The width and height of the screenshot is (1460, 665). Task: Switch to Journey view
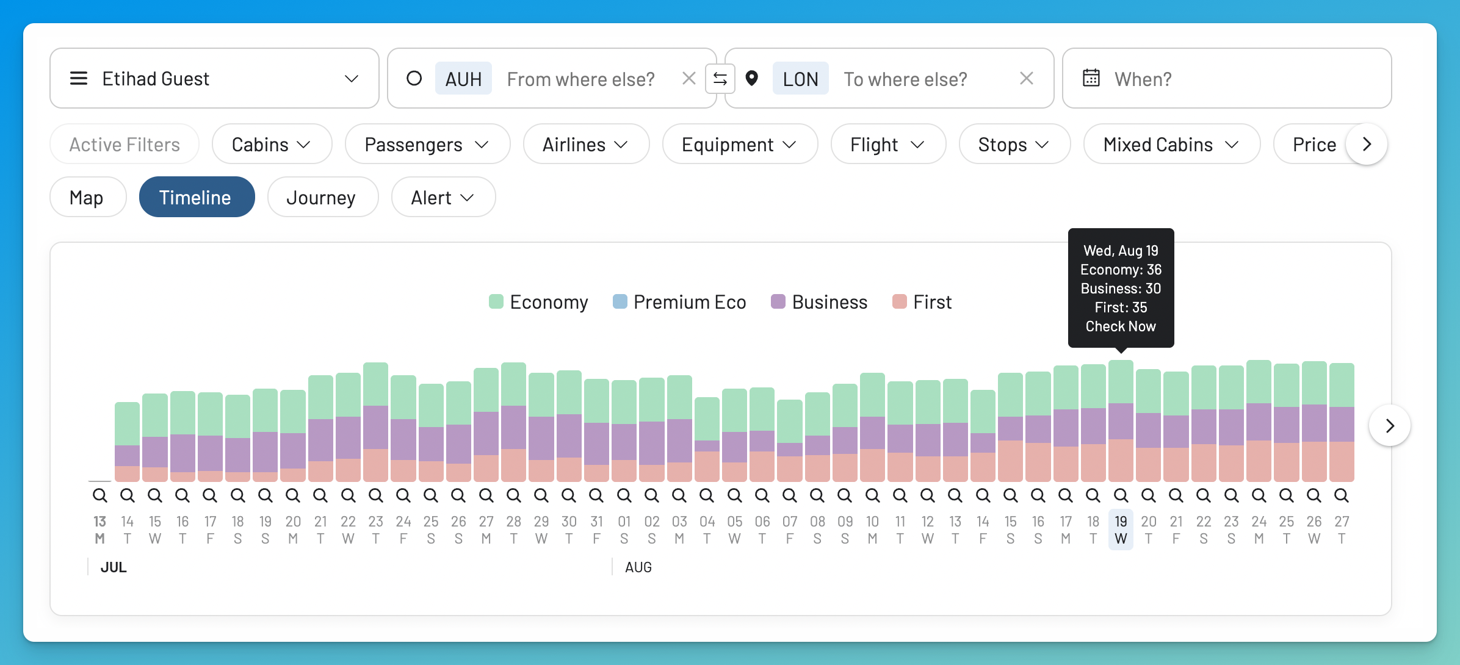tap(323, 197)
